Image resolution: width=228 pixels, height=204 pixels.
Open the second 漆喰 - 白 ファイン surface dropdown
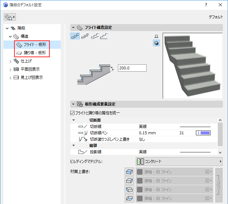(x=174, y=181)
